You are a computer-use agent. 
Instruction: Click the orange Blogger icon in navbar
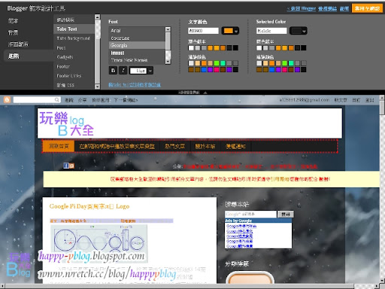pyautogui.click(x=7, y=100)
